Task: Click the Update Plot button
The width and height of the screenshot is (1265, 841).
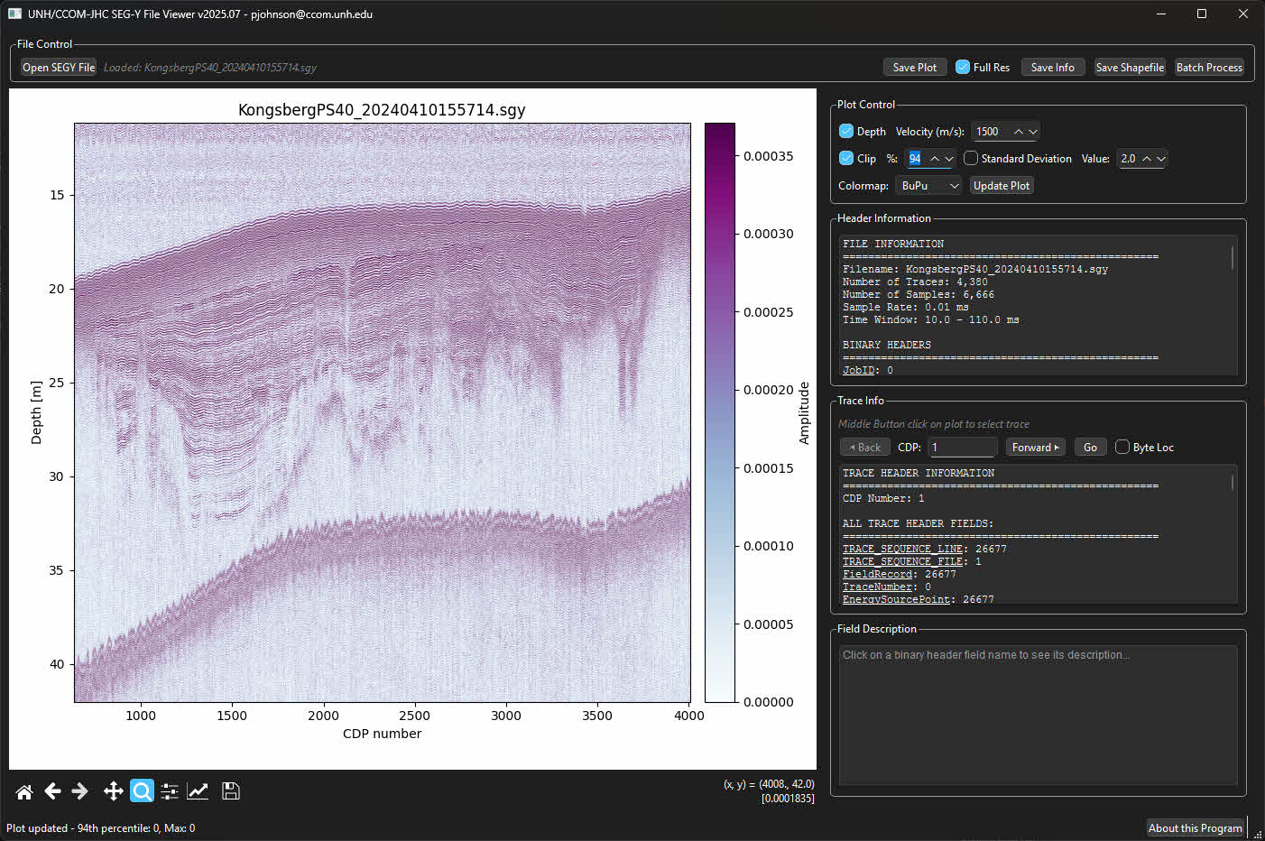Action: point(1002,185)
